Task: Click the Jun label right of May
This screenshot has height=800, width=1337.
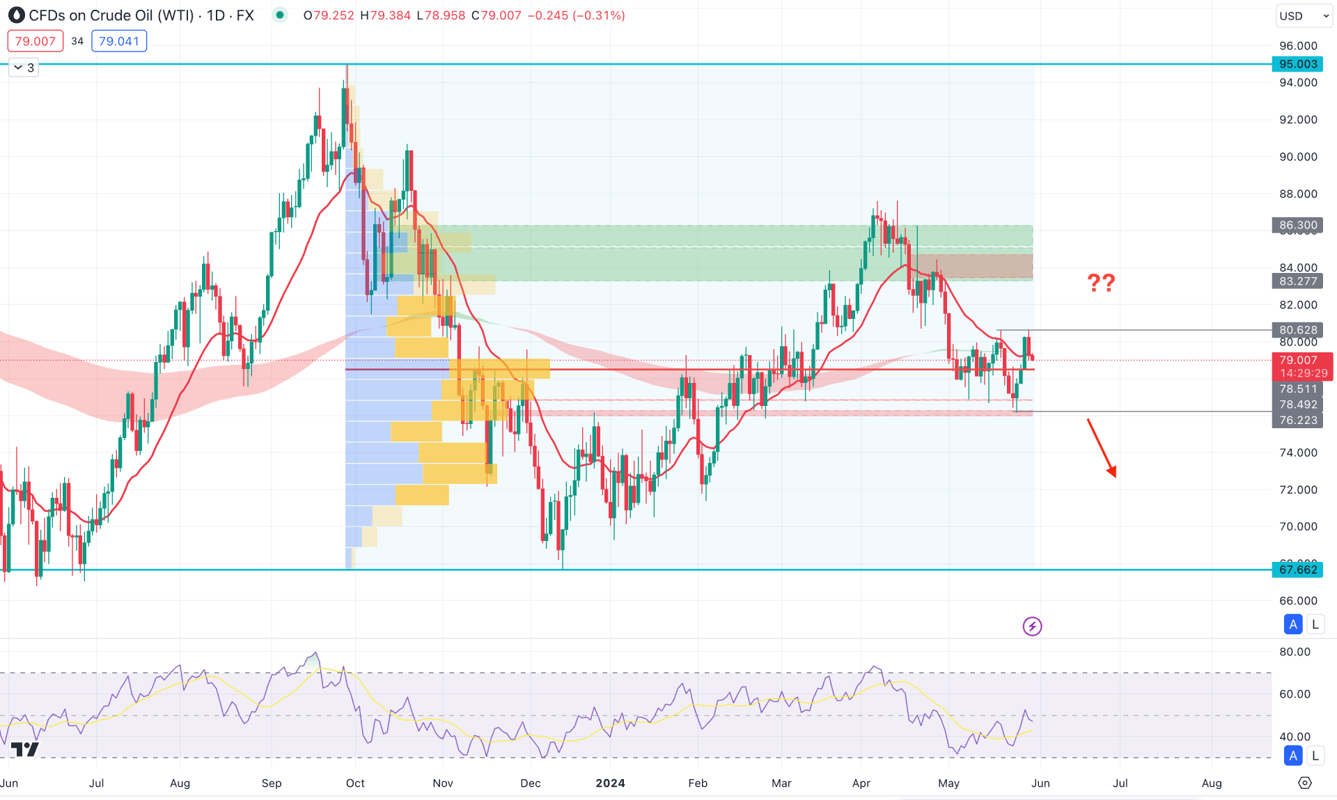Action: click(1040, 783)
